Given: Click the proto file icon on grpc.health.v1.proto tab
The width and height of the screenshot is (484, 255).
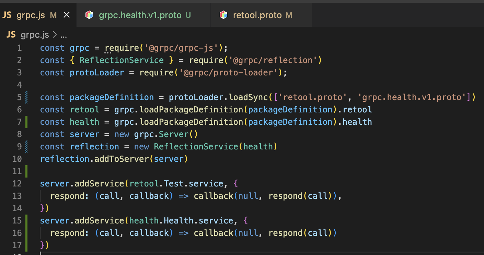Looking at the screenshot, I should coord(89,15).
